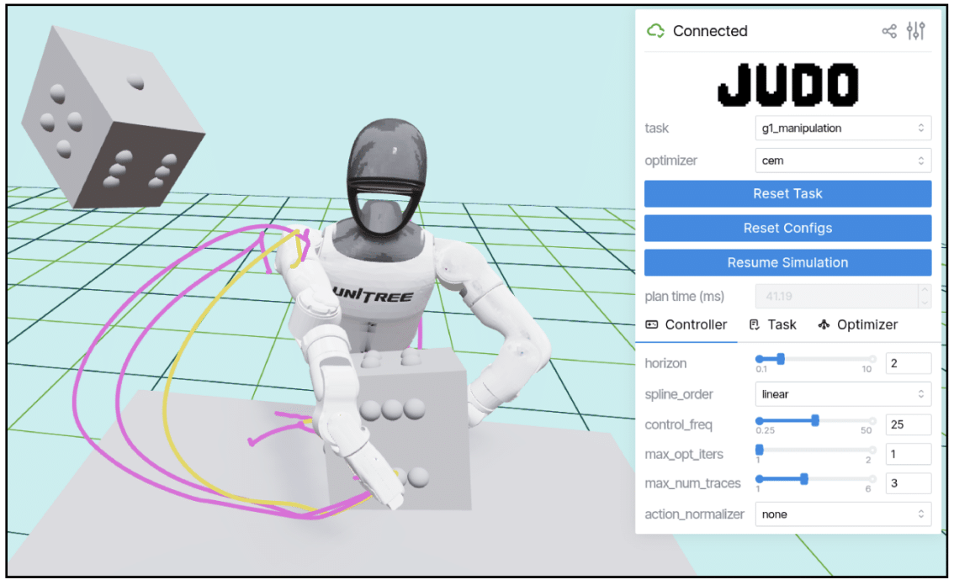
Task: Click the horizon slider handle
Action: pyautogui.click(x=780, y=359)
